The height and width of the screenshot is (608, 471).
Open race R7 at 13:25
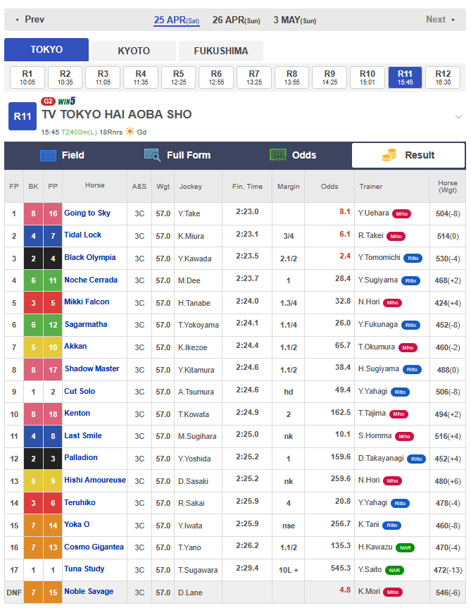254,77
